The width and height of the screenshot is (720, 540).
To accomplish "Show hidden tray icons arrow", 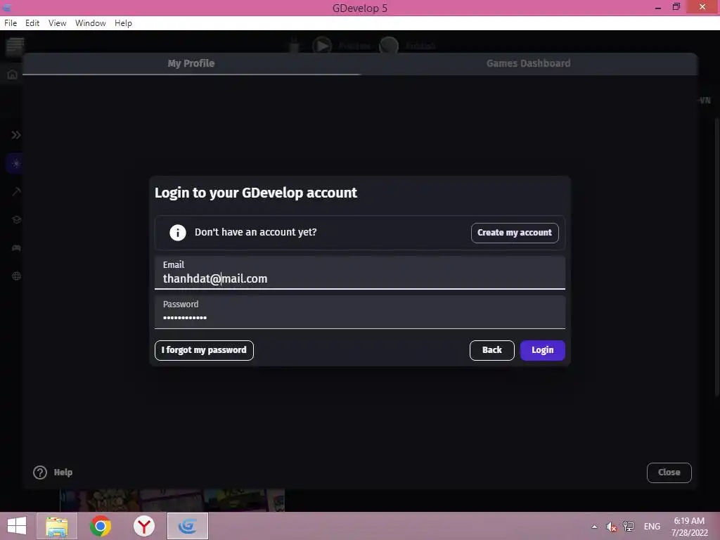I will [594, 527].
